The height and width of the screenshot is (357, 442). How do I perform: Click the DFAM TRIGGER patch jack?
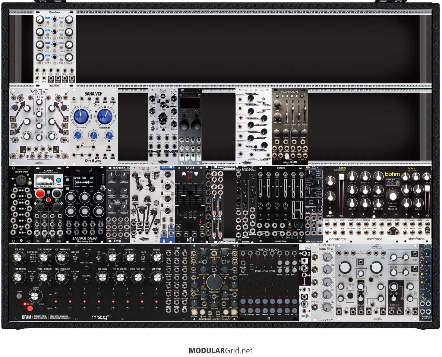tap(169, 254)
